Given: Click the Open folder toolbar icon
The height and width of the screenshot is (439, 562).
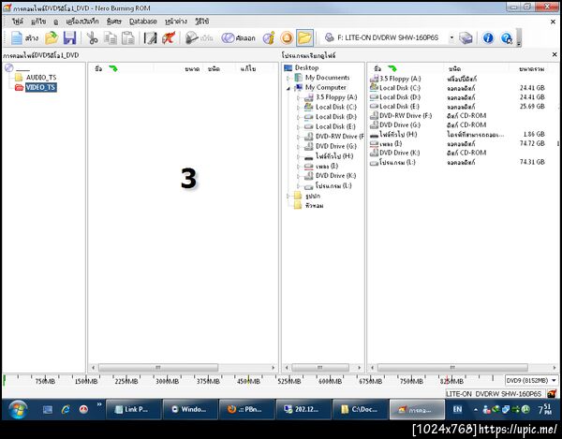Looking at the screenshot, I should coord(52,37).
